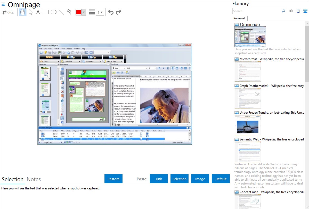
Task: Open Process menu in OmniPage snapshot
Action: click(x=69, y=49)
